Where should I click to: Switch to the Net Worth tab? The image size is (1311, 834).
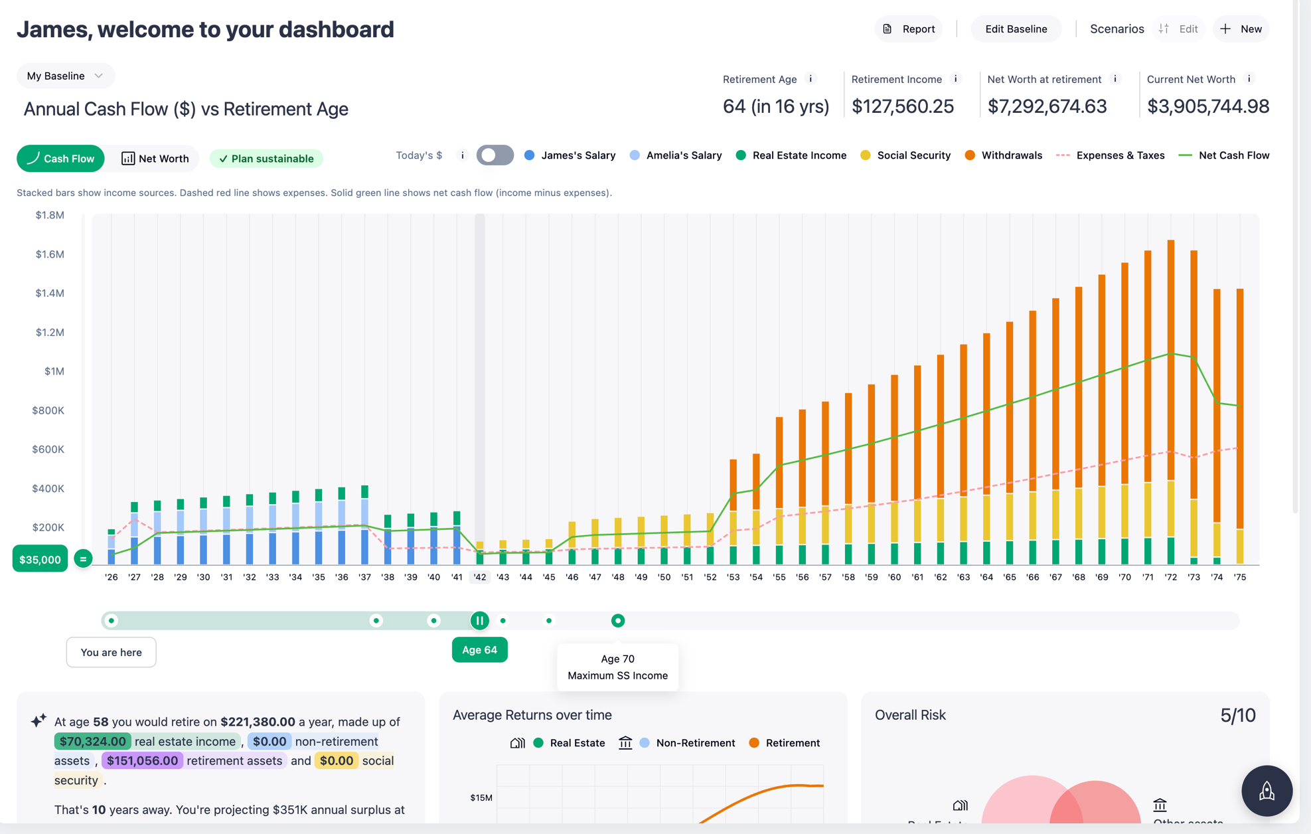155,159
